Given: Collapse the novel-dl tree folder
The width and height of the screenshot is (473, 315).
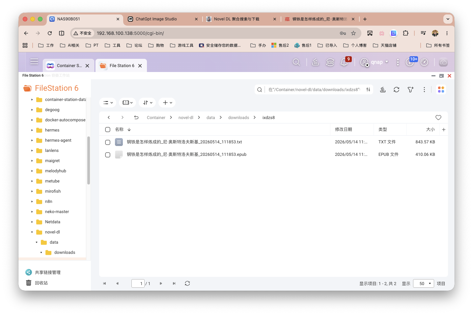Looking at the screenshot, I should 32,232.
